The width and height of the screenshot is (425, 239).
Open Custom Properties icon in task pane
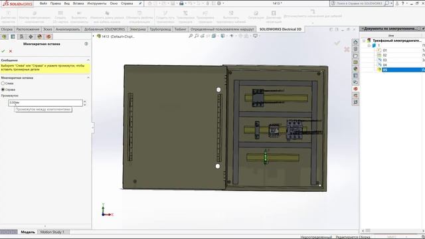coord(355,75)
